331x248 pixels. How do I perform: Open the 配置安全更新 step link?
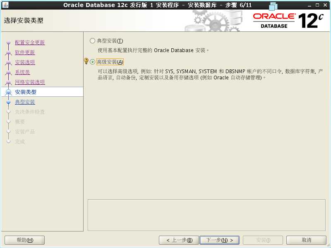(30, 43)
